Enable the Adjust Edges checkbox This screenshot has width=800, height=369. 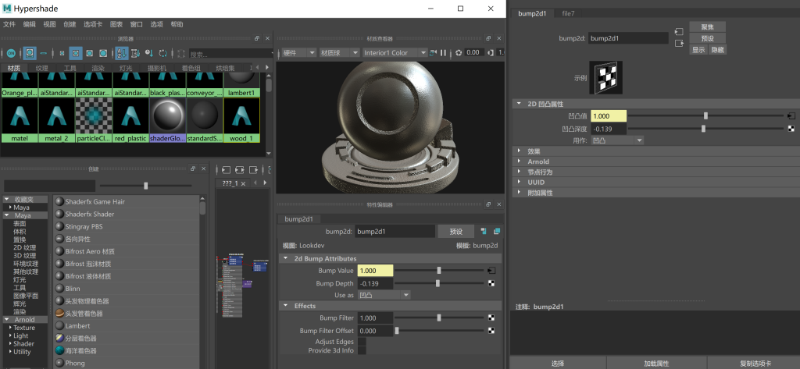(x=362, y=342)
